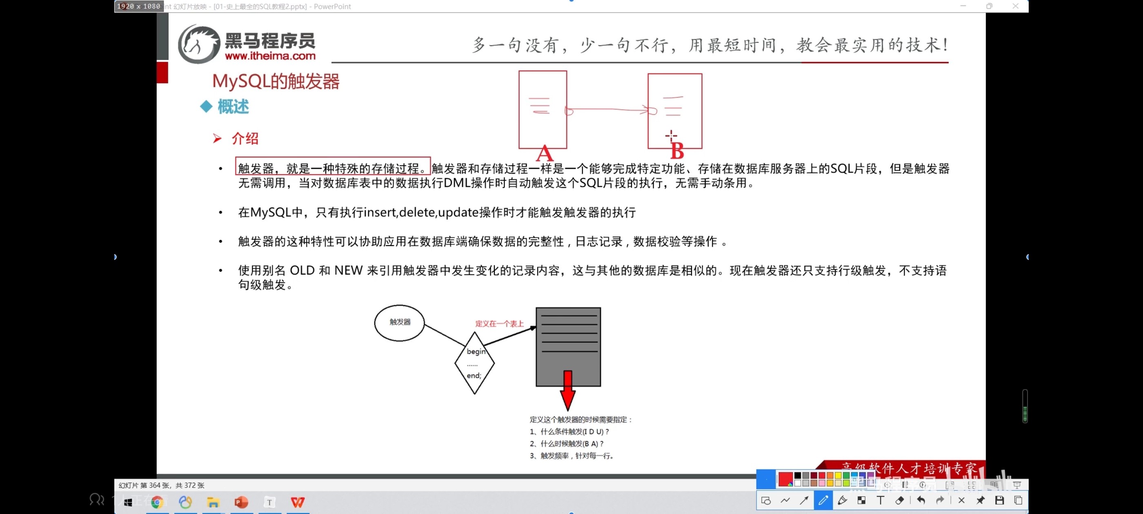Select the eraser tool
This screenshot has width=1143, height=514.
(899, 501)
